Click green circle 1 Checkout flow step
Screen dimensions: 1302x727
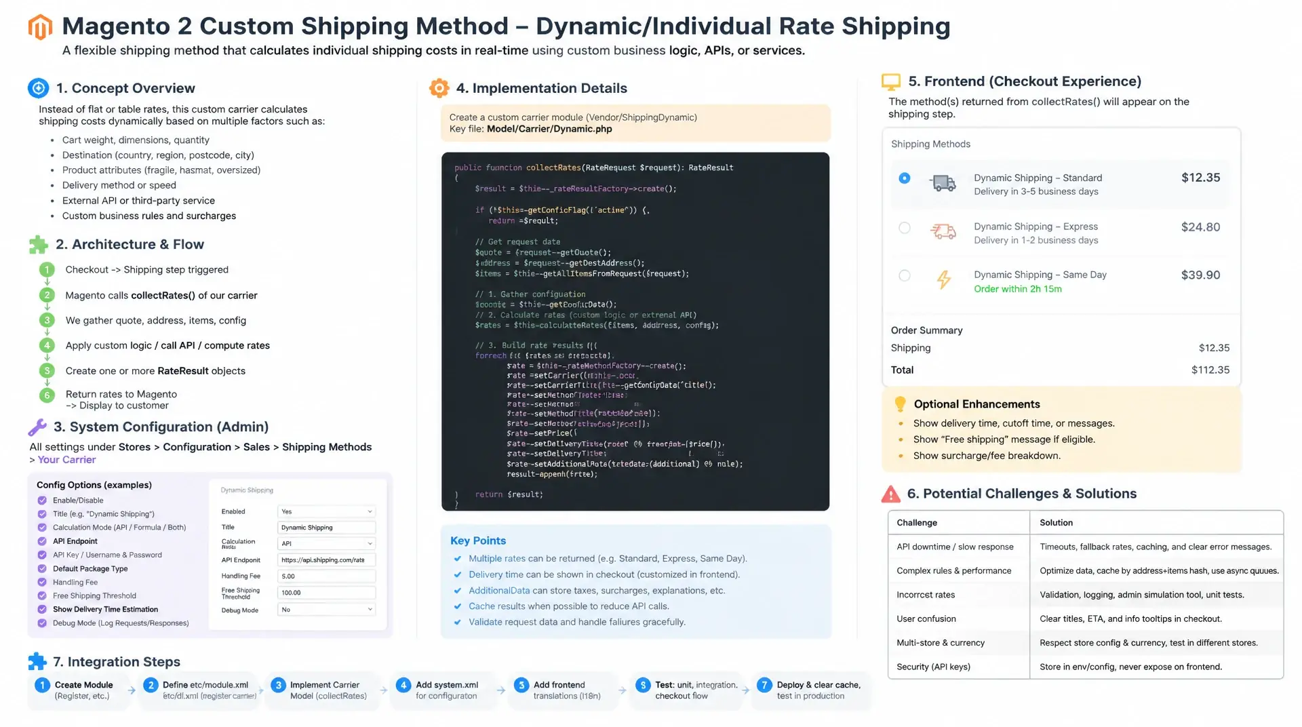47,270
